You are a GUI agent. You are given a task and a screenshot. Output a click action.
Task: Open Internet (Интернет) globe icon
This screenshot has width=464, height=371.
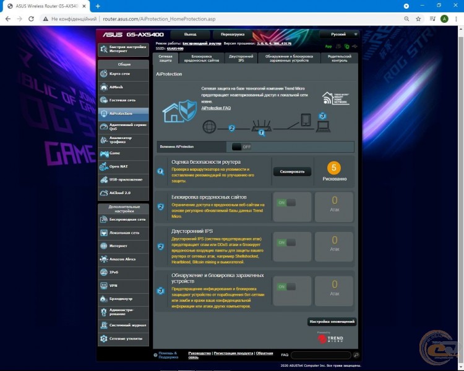[103, 246]
